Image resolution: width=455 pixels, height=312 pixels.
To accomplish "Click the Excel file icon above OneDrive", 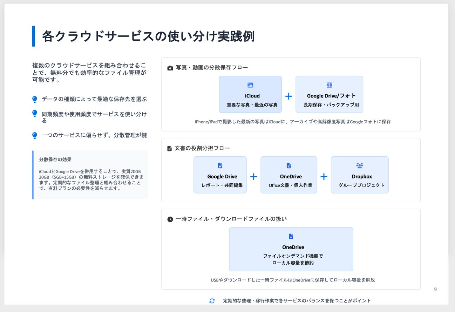I will pyautogui.click(x=288, y=166).
